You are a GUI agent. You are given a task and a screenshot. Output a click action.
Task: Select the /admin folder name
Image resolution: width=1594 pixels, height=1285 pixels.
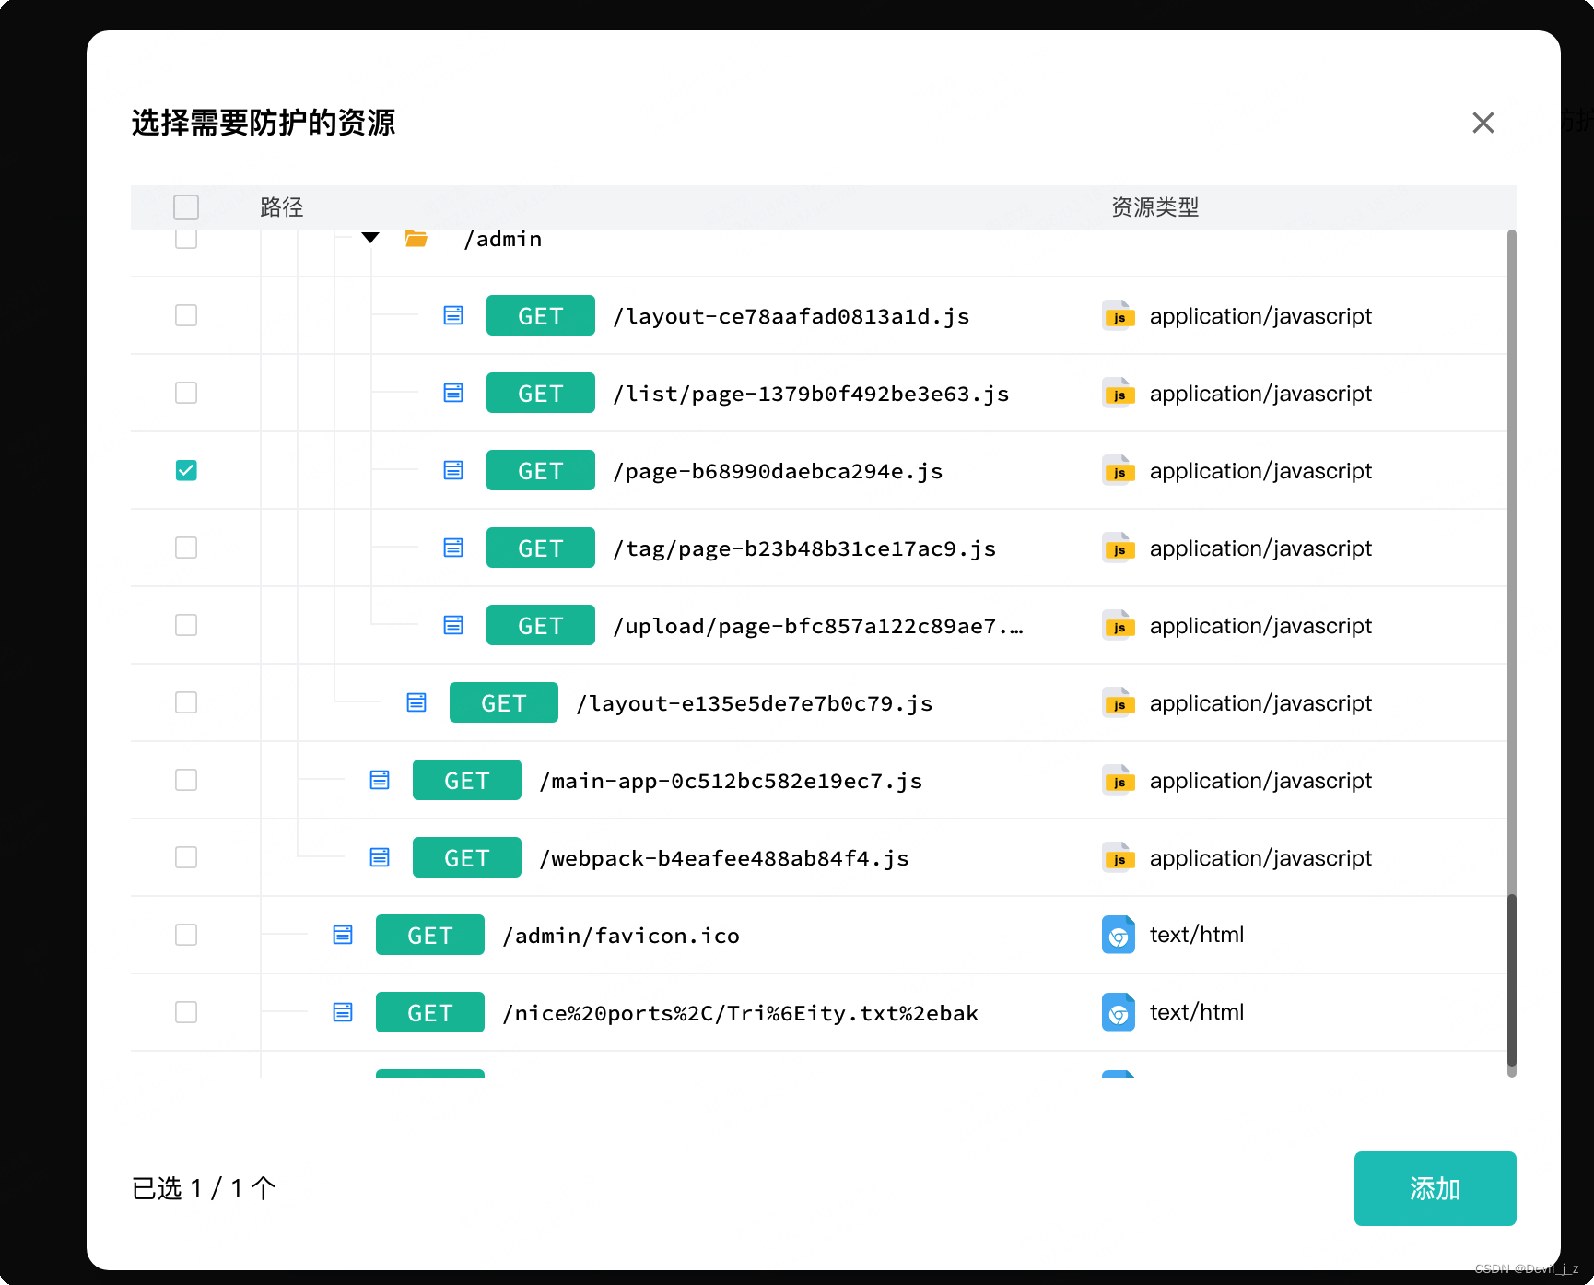click(503, 239)
